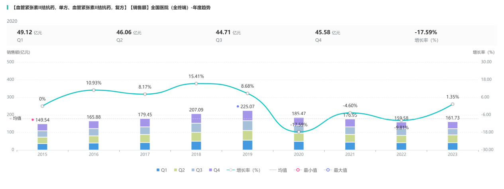Click the bar total label 161.73
Screen dimensions: 504x189
[x=453, y=118]
